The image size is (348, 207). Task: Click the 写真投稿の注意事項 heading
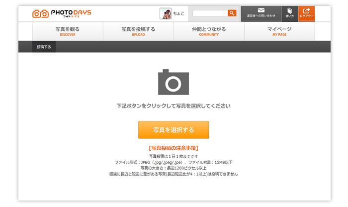(x=174, y=148)
